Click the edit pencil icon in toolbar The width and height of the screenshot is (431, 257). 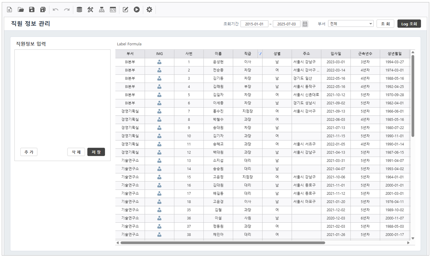125,10
